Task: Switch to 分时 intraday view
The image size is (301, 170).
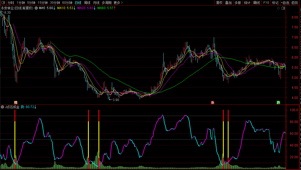Action: pyautogui.click(x=11, y=3)
